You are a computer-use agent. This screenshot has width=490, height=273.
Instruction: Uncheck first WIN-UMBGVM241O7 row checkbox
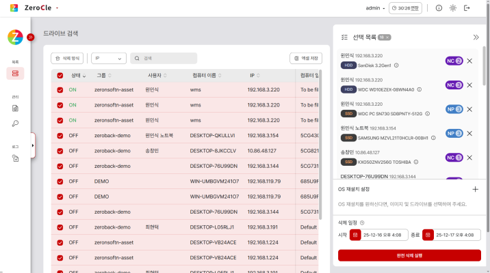tap(60, 182)
